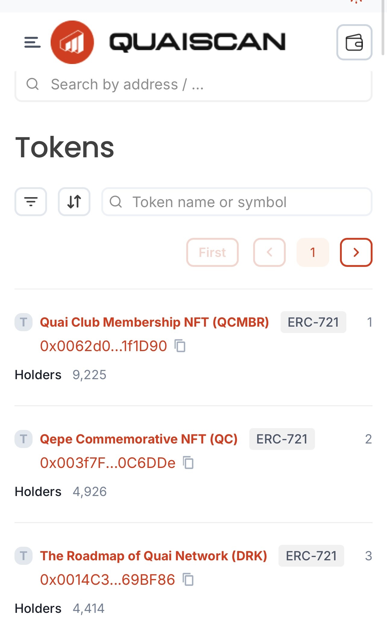This screenshot has height=637, width=387.
Task: Open contract address 0x003f7F...0C6DDe
Action: pos(108,463)
